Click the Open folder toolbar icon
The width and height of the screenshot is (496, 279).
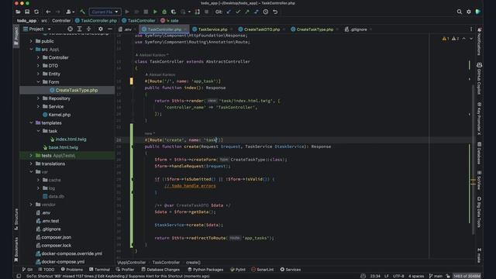(x=18, y=12)
